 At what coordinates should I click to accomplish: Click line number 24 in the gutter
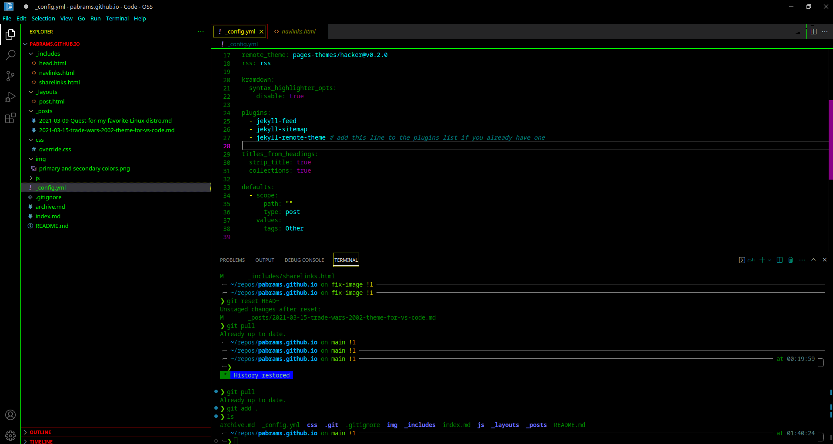click(227, 113)
